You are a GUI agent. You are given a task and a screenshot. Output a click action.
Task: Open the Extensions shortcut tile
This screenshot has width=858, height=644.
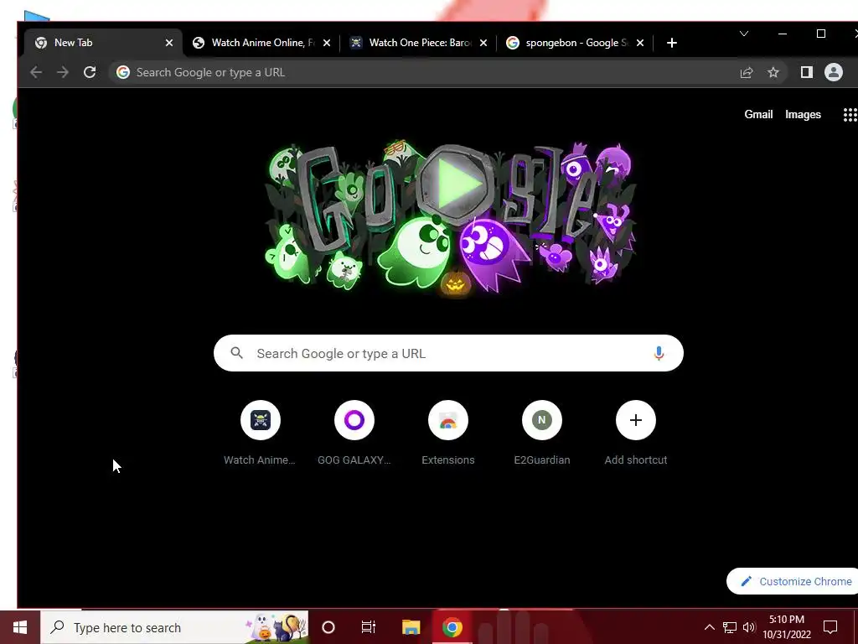[448, 434]
